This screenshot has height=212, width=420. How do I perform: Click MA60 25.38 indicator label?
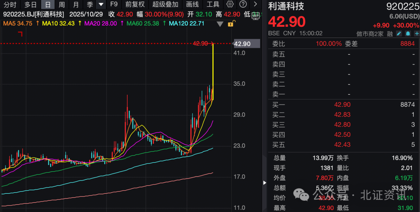coord(143,24)
